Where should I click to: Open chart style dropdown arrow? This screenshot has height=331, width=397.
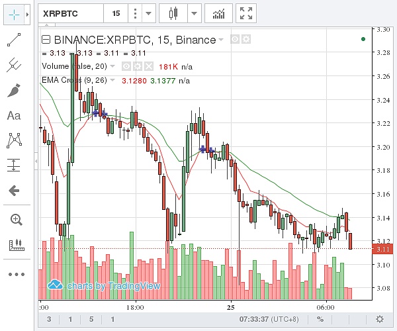pyautogui.click(x=194, y=13)
